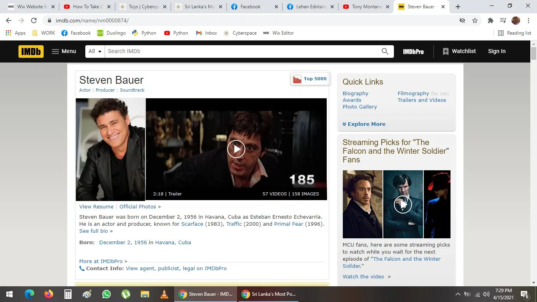Image resolution: width=537 pixels, height=302 pixels.
Task: Open the IMDb Menu hamburger
Action: pyautogui.click(x=64, y=51)
